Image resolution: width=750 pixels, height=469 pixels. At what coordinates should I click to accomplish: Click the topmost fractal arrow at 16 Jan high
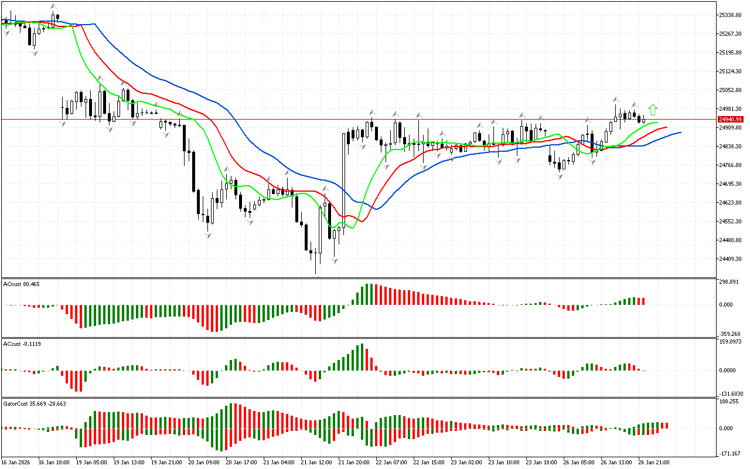[54, 6]
